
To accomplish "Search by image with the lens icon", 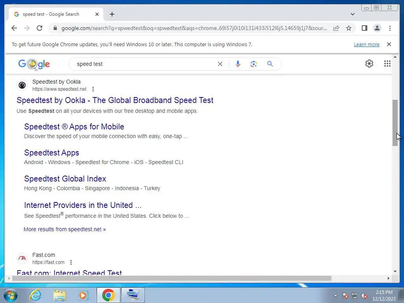I will coord(254,64).
